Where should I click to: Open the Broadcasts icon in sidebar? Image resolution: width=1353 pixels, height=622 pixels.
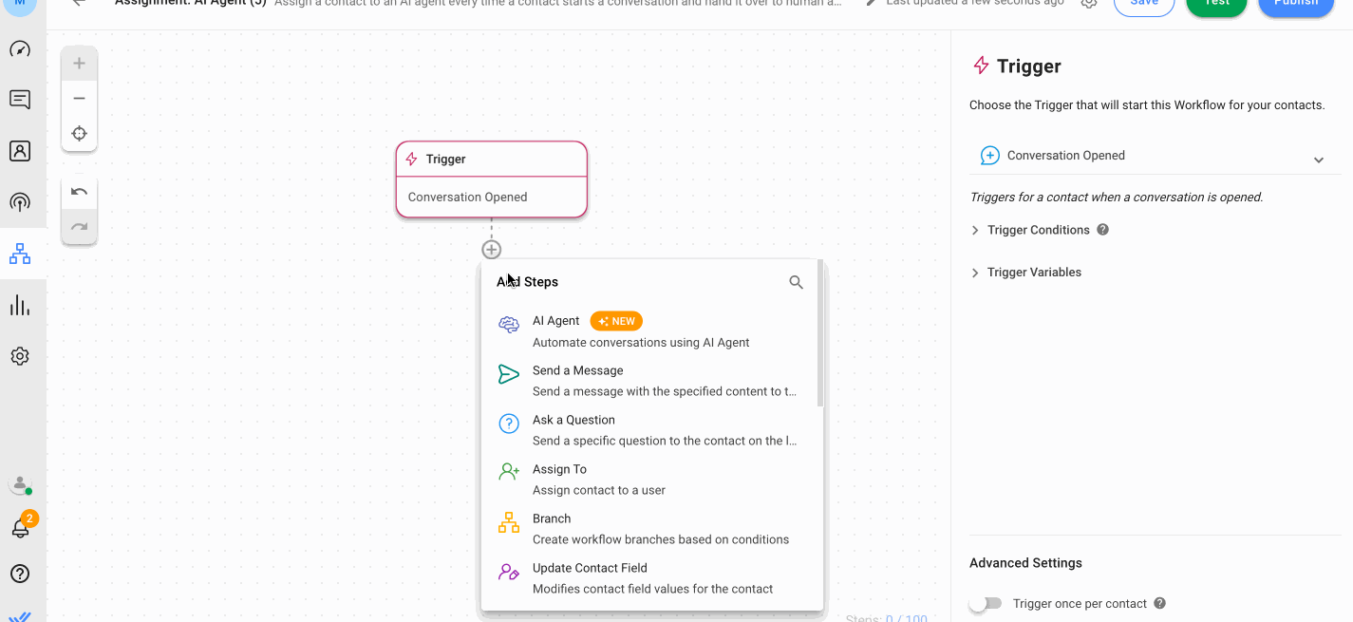coord(20,201)
